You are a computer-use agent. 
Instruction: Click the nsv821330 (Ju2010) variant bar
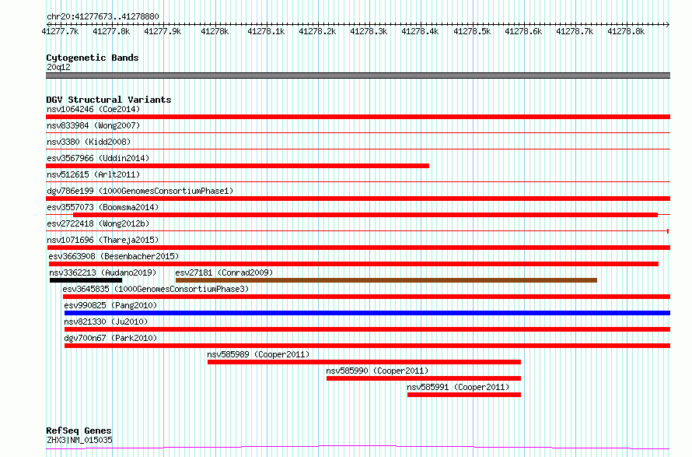coord(367,329)
